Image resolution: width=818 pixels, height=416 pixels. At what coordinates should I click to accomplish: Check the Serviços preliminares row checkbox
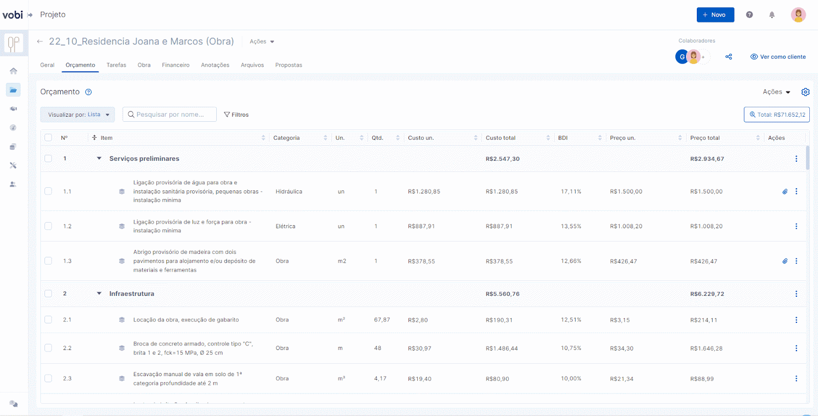point(48,159)
